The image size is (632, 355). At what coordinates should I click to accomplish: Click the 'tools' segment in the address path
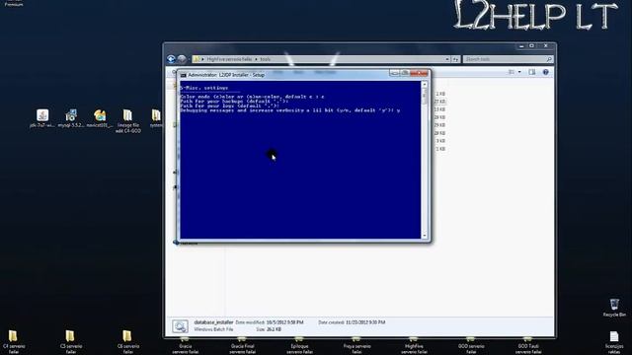click(265, 59)
